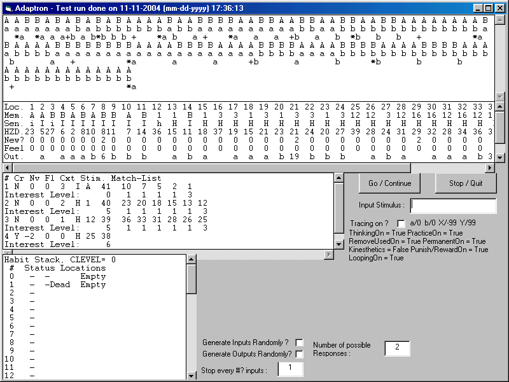The height and width of the screenshot is (382, 509).
Task: Click the Stop every #? inputs field
Action: (290, 369)
